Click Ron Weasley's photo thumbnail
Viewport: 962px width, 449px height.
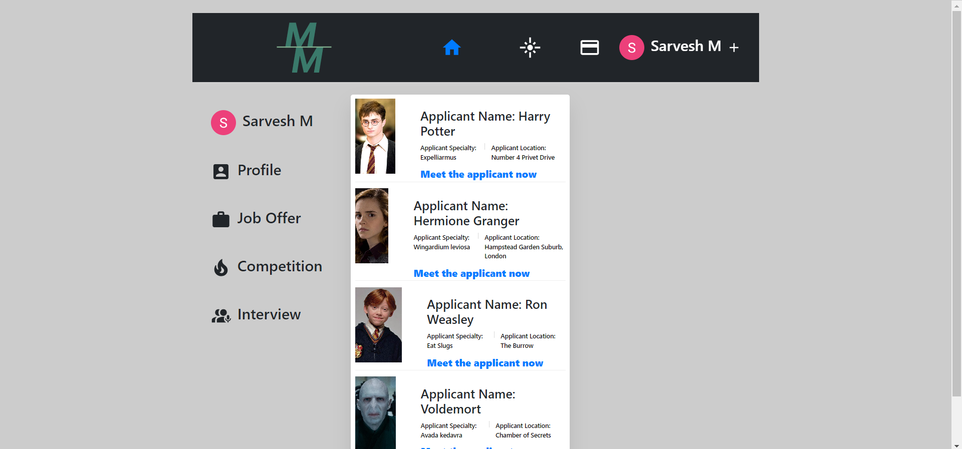[378, 325]
